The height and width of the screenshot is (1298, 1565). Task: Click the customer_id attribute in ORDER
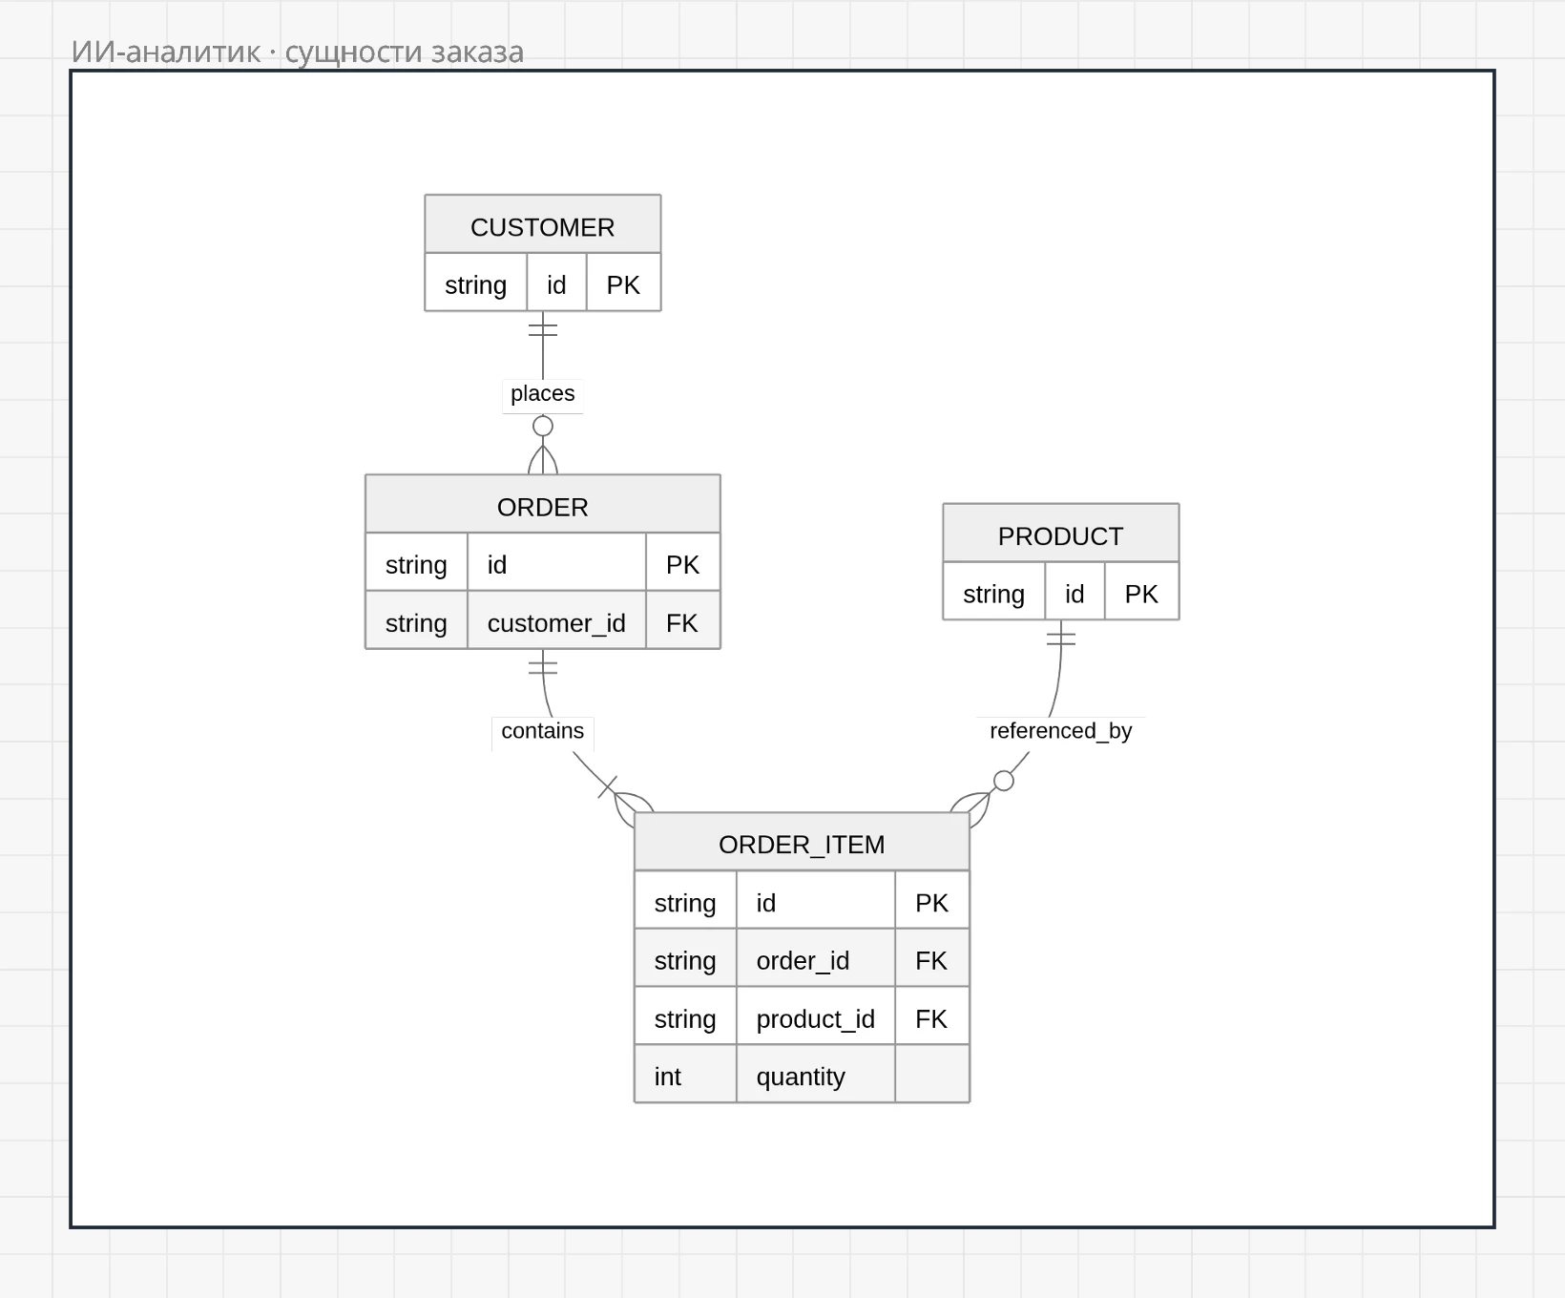pyautogui.click(x=556, y=621)
